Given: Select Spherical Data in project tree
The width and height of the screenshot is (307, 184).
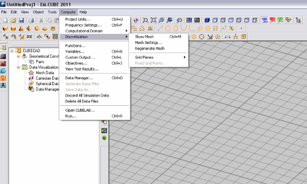Looking at the screenshot, I should click(47, 83).
